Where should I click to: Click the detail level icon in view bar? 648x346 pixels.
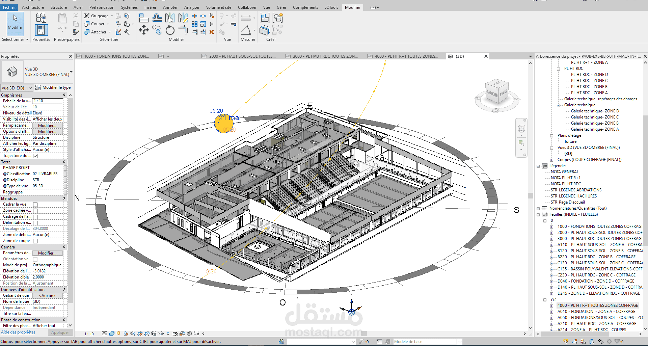click(105, 334)
